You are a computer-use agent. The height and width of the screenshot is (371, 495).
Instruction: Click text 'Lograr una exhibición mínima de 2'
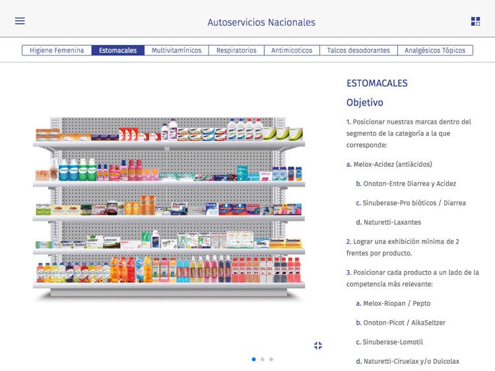pos(406,241)
